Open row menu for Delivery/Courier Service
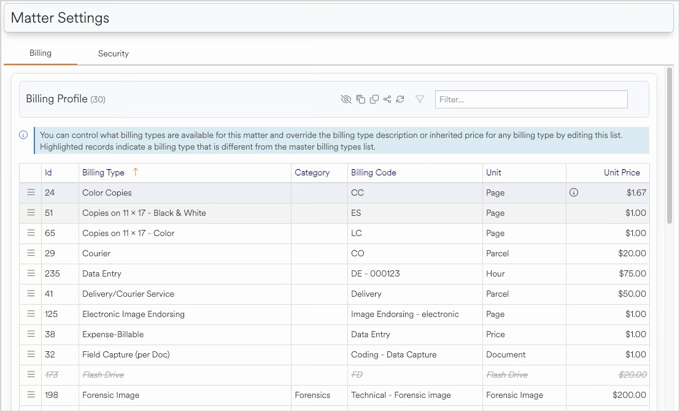The image size is (680, 412). tap(31, 294)
